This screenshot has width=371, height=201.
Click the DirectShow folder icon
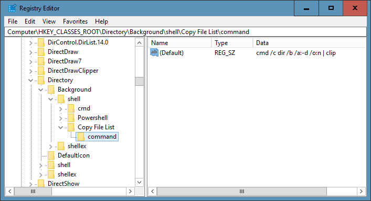[41, 184]
